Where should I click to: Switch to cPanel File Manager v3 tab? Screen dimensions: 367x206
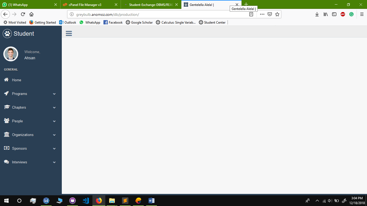[x=86, y=5]
